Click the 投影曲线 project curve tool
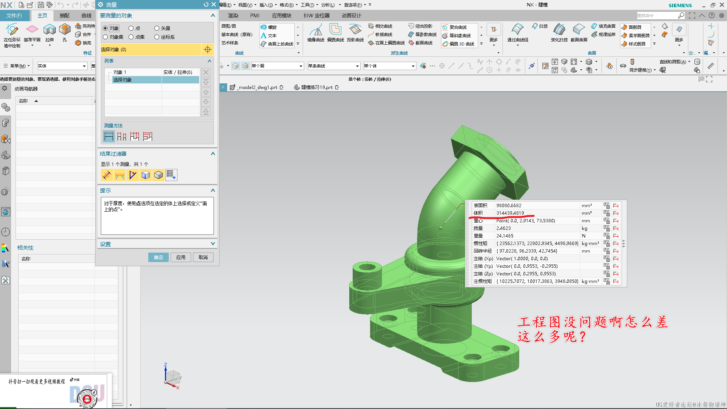The width and height of the screenshot is (727, 409). point(355,33)
